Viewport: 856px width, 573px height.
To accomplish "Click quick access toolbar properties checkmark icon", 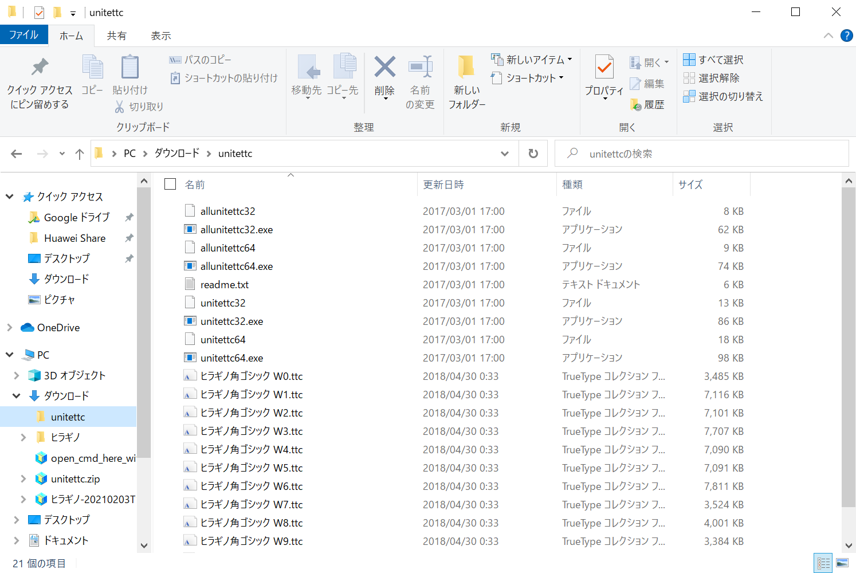I will pyautogui.click(x=39, y=12).
